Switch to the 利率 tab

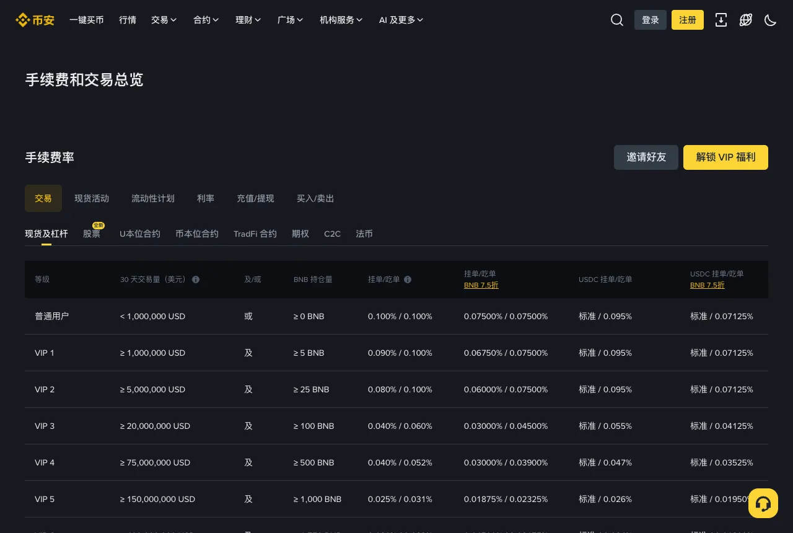(x=206, y=198)
